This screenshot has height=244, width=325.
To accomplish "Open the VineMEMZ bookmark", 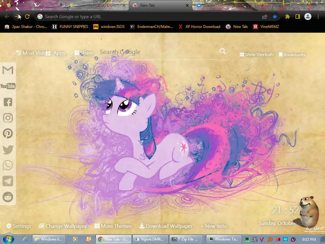I will click(x=266, y=27).
